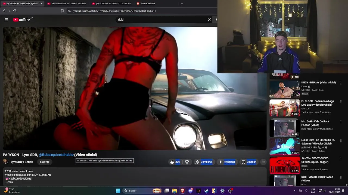This screenshot has width=348, height=195.
Task: Open the 'EL BLOCK - Fedemoneybagg' video thumbnail
Action: [x=284, y=108]
